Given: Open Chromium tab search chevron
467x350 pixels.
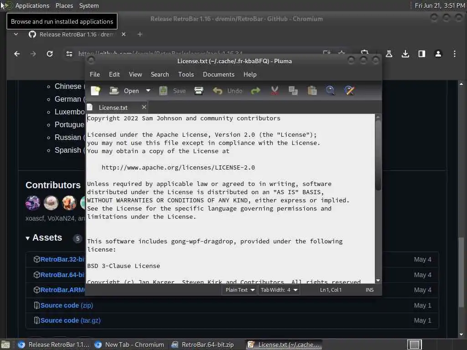Looking at the screenshot, I should click(16, 34).
